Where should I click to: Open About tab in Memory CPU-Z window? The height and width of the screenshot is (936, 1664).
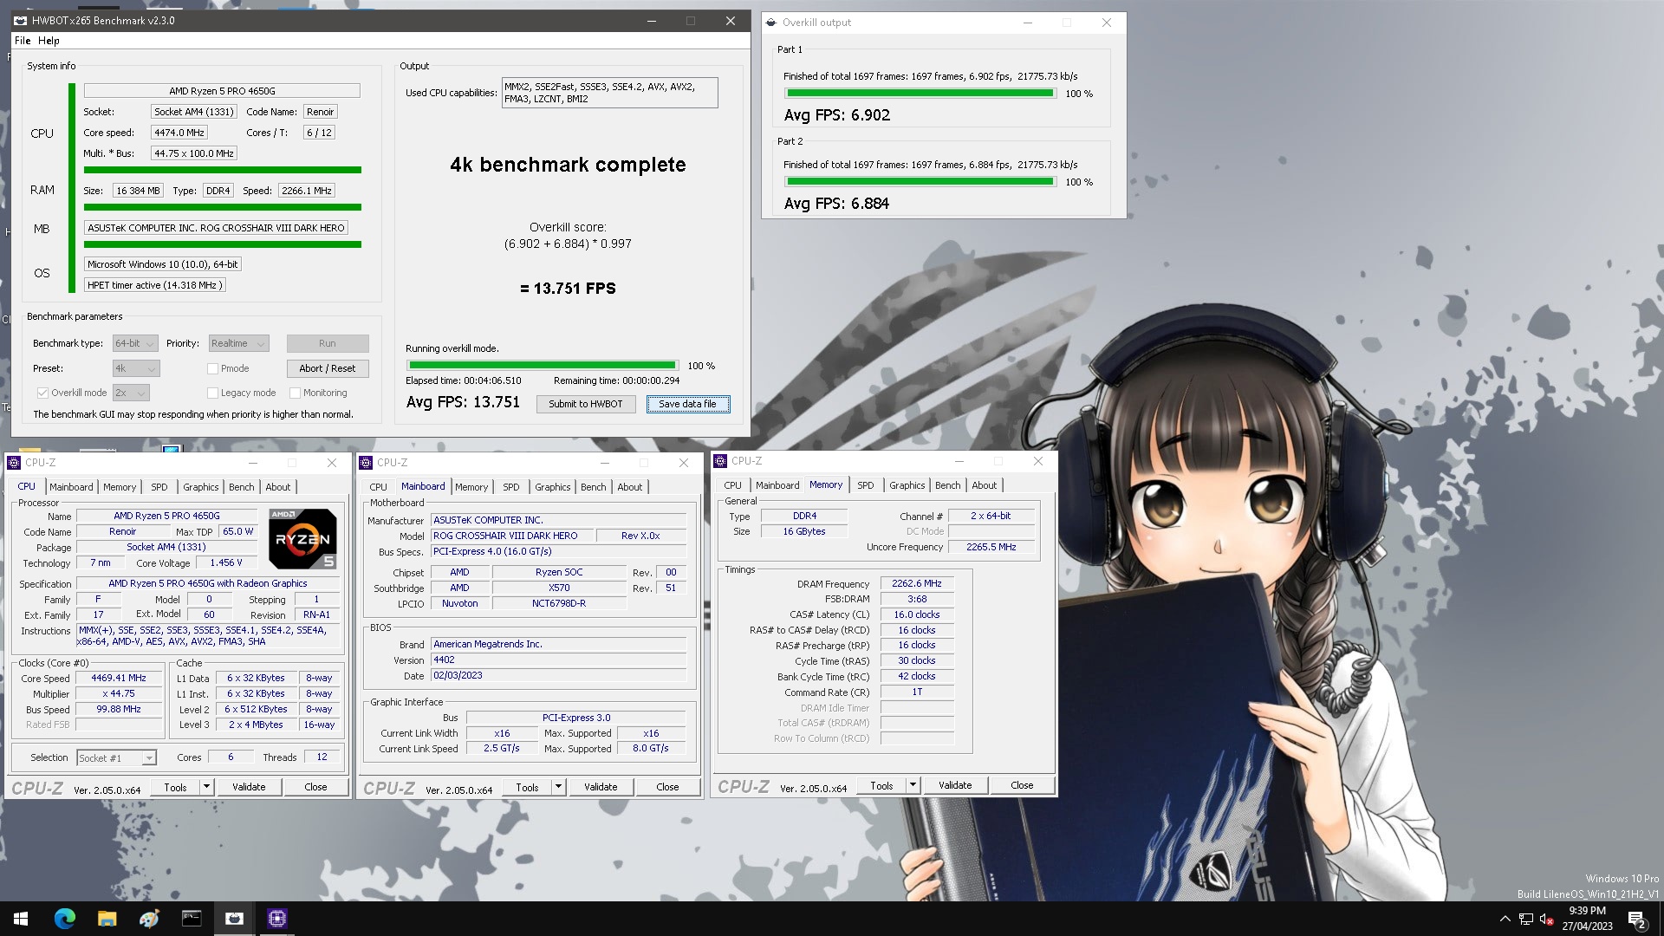point(984,485)
